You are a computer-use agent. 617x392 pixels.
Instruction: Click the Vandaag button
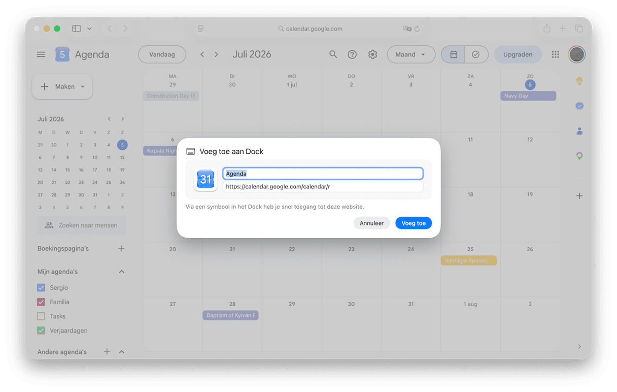click(162, 54)
